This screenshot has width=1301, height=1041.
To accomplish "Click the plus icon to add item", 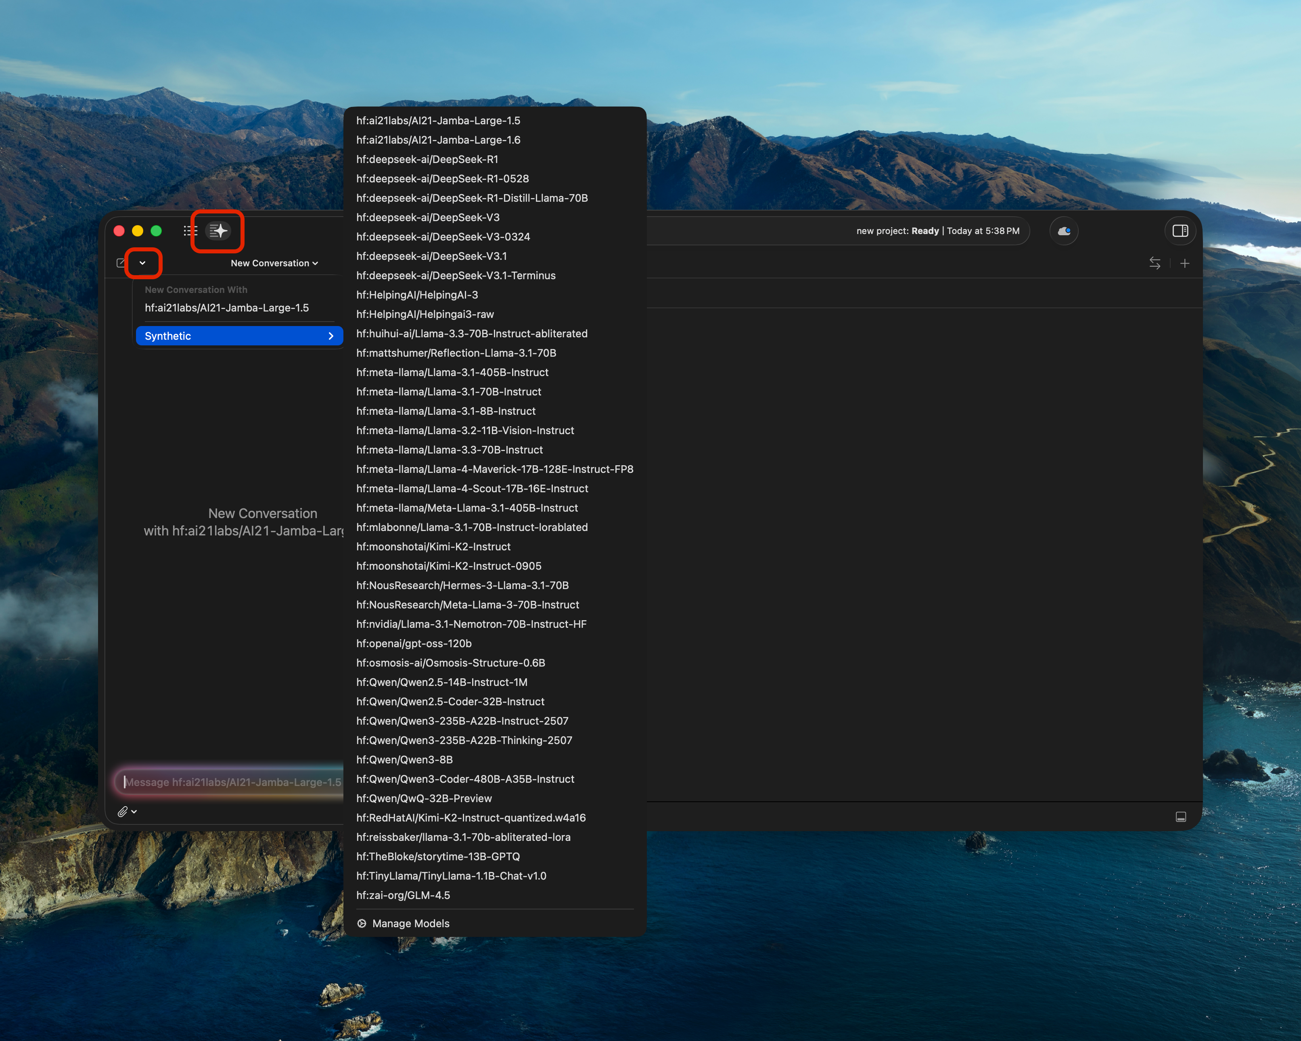I will pyautogui.click(x=1184, y=263).
